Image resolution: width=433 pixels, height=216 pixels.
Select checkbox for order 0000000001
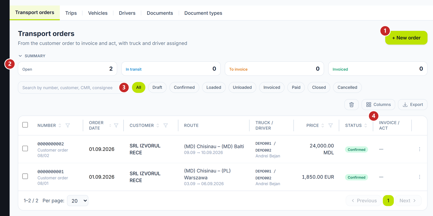25,176
